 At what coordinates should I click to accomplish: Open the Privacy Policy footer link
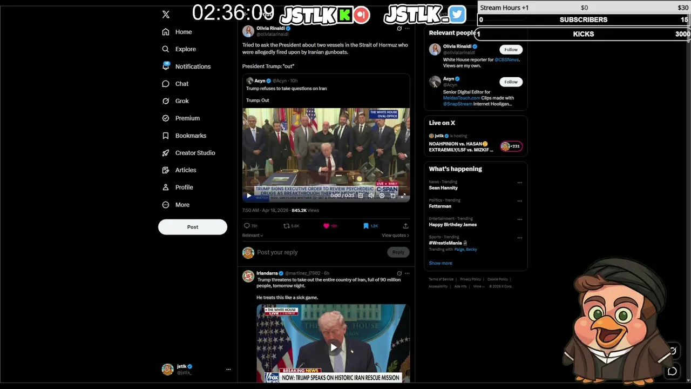coord(470,279)
